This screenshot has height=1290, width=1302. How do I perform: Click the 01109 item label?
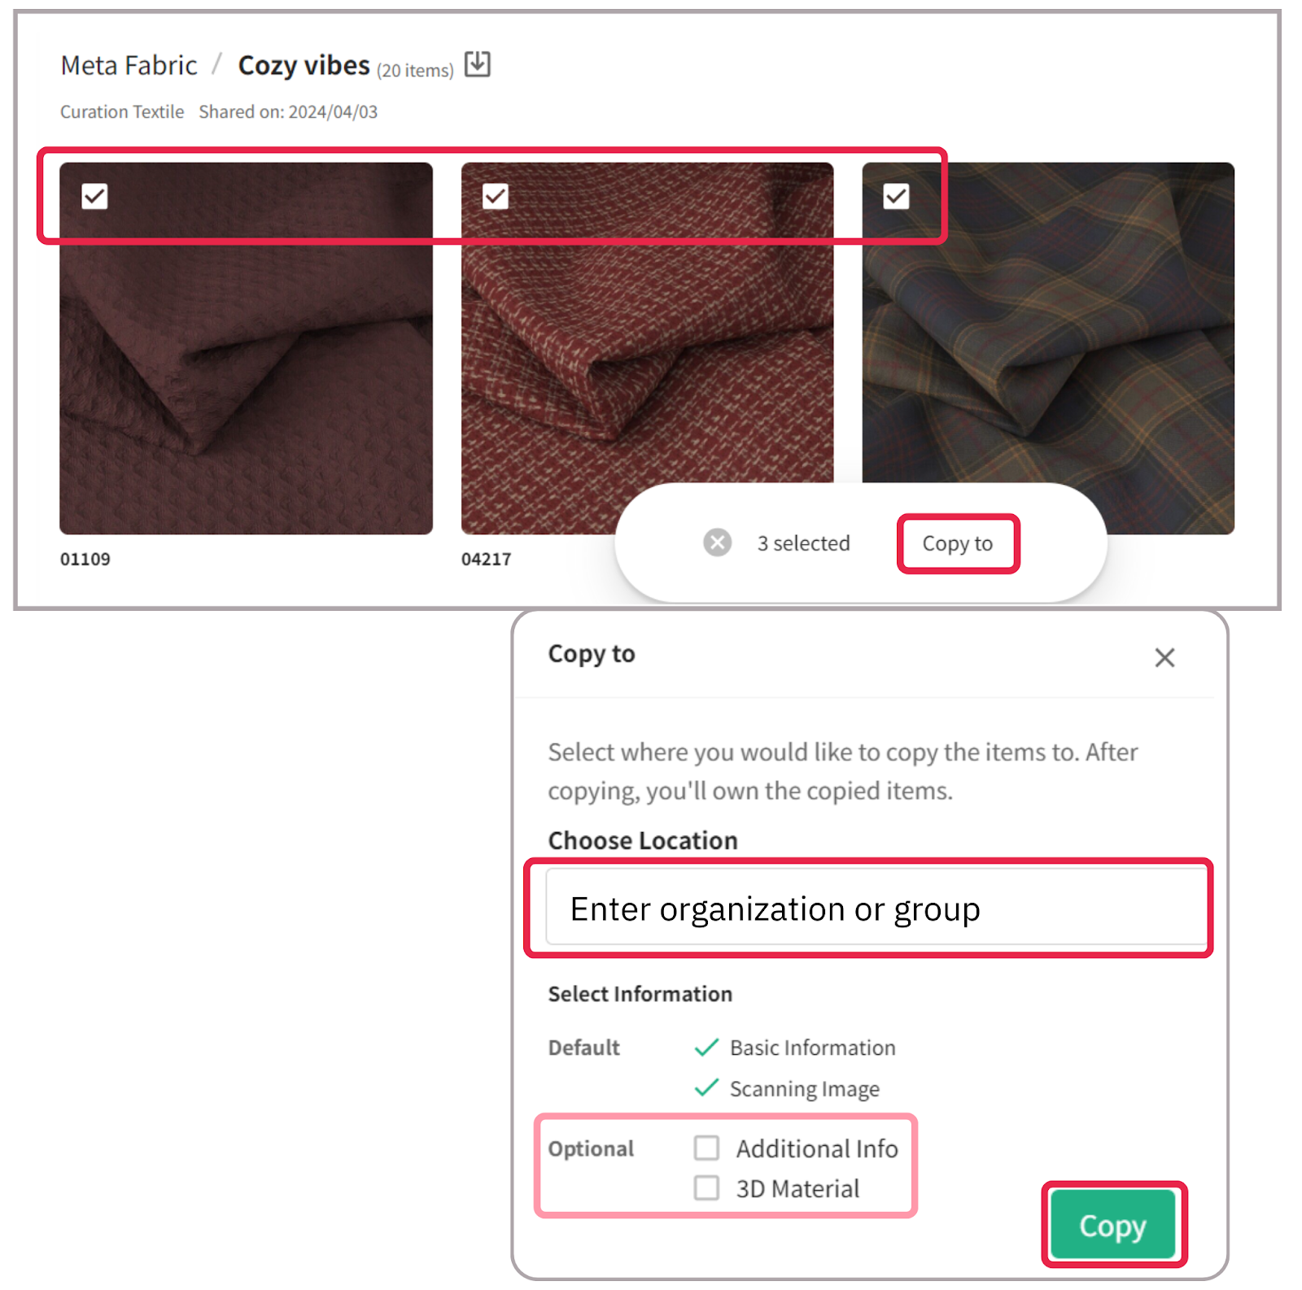(85, 559)
